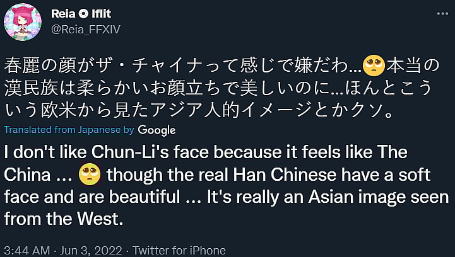Click the Translated from Japanese by label

pyautogui.click(x=68, y=130)
